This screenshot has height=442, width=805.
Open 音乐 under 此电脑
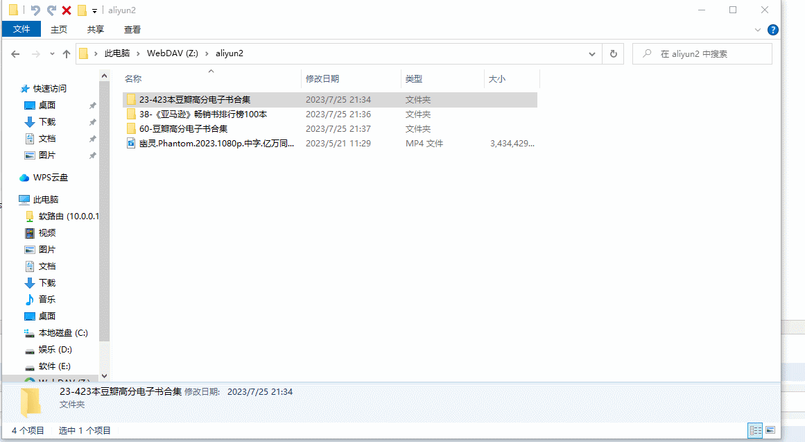(46, 299)
